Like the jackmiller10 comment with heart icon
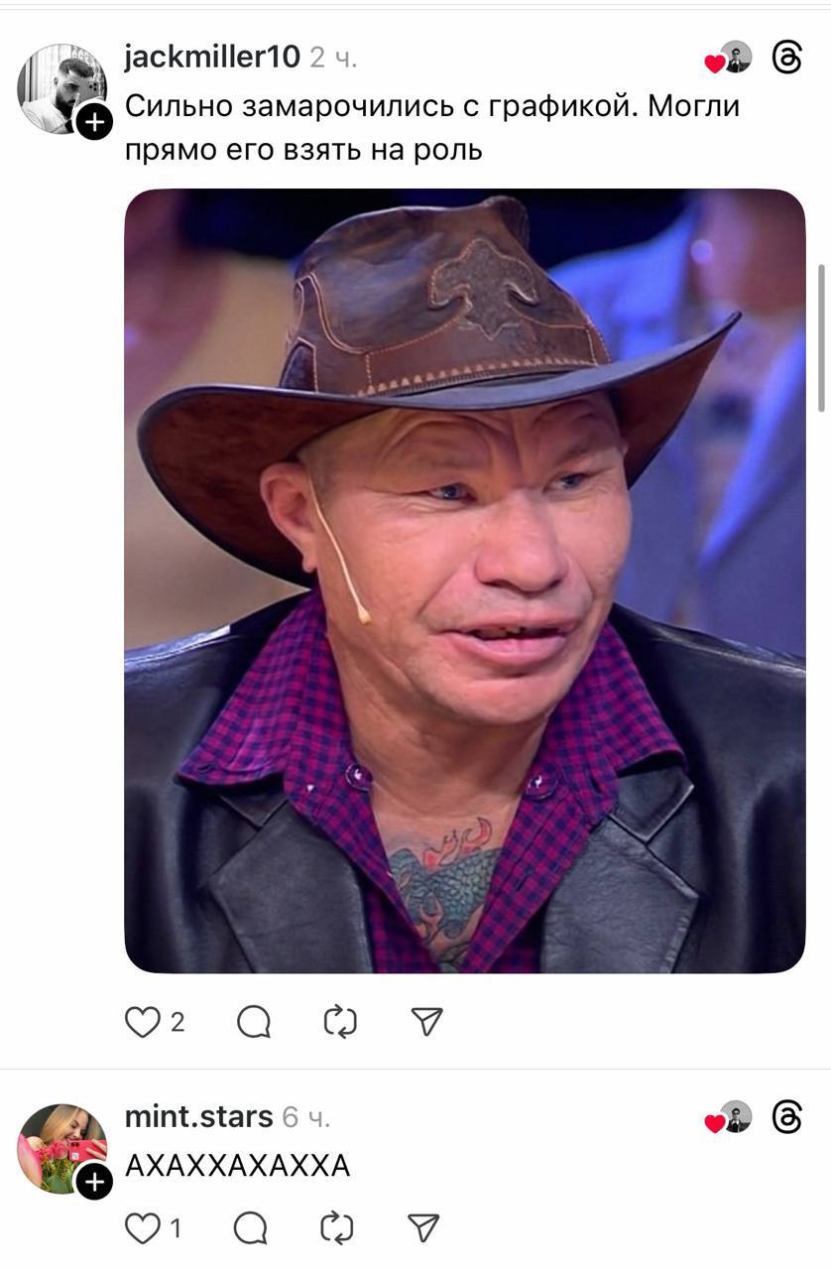Image resolution: width=831 pixels, height=1270 pixels. pos(142,1022)
